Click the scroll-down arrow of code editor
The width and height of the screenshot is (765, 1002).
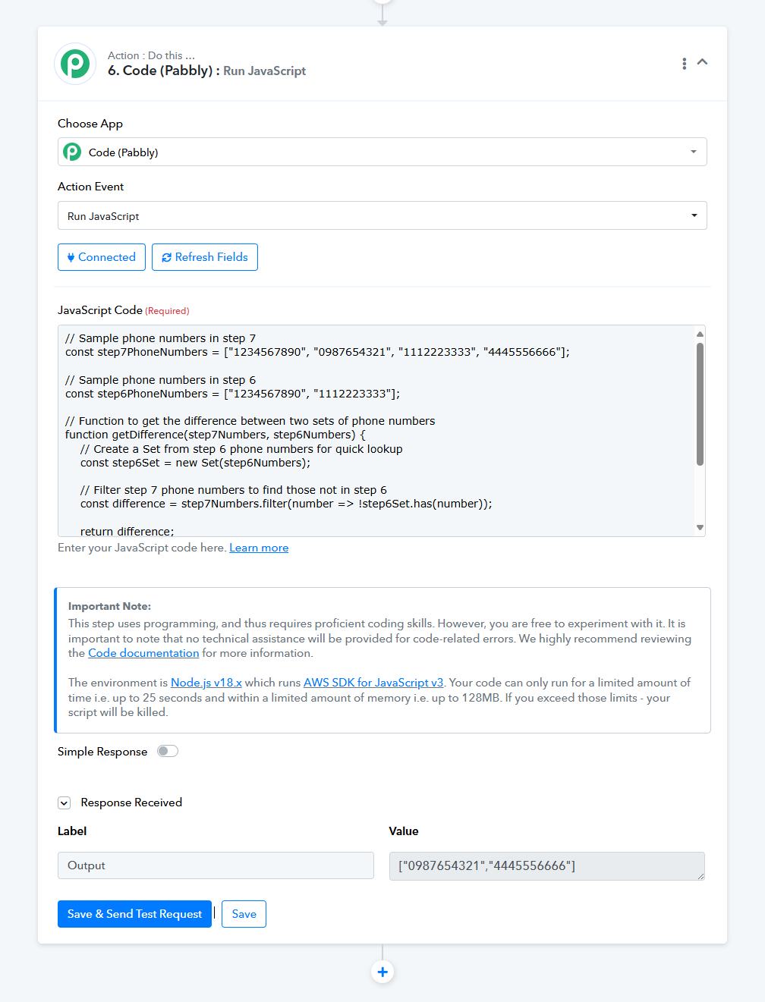700,527
